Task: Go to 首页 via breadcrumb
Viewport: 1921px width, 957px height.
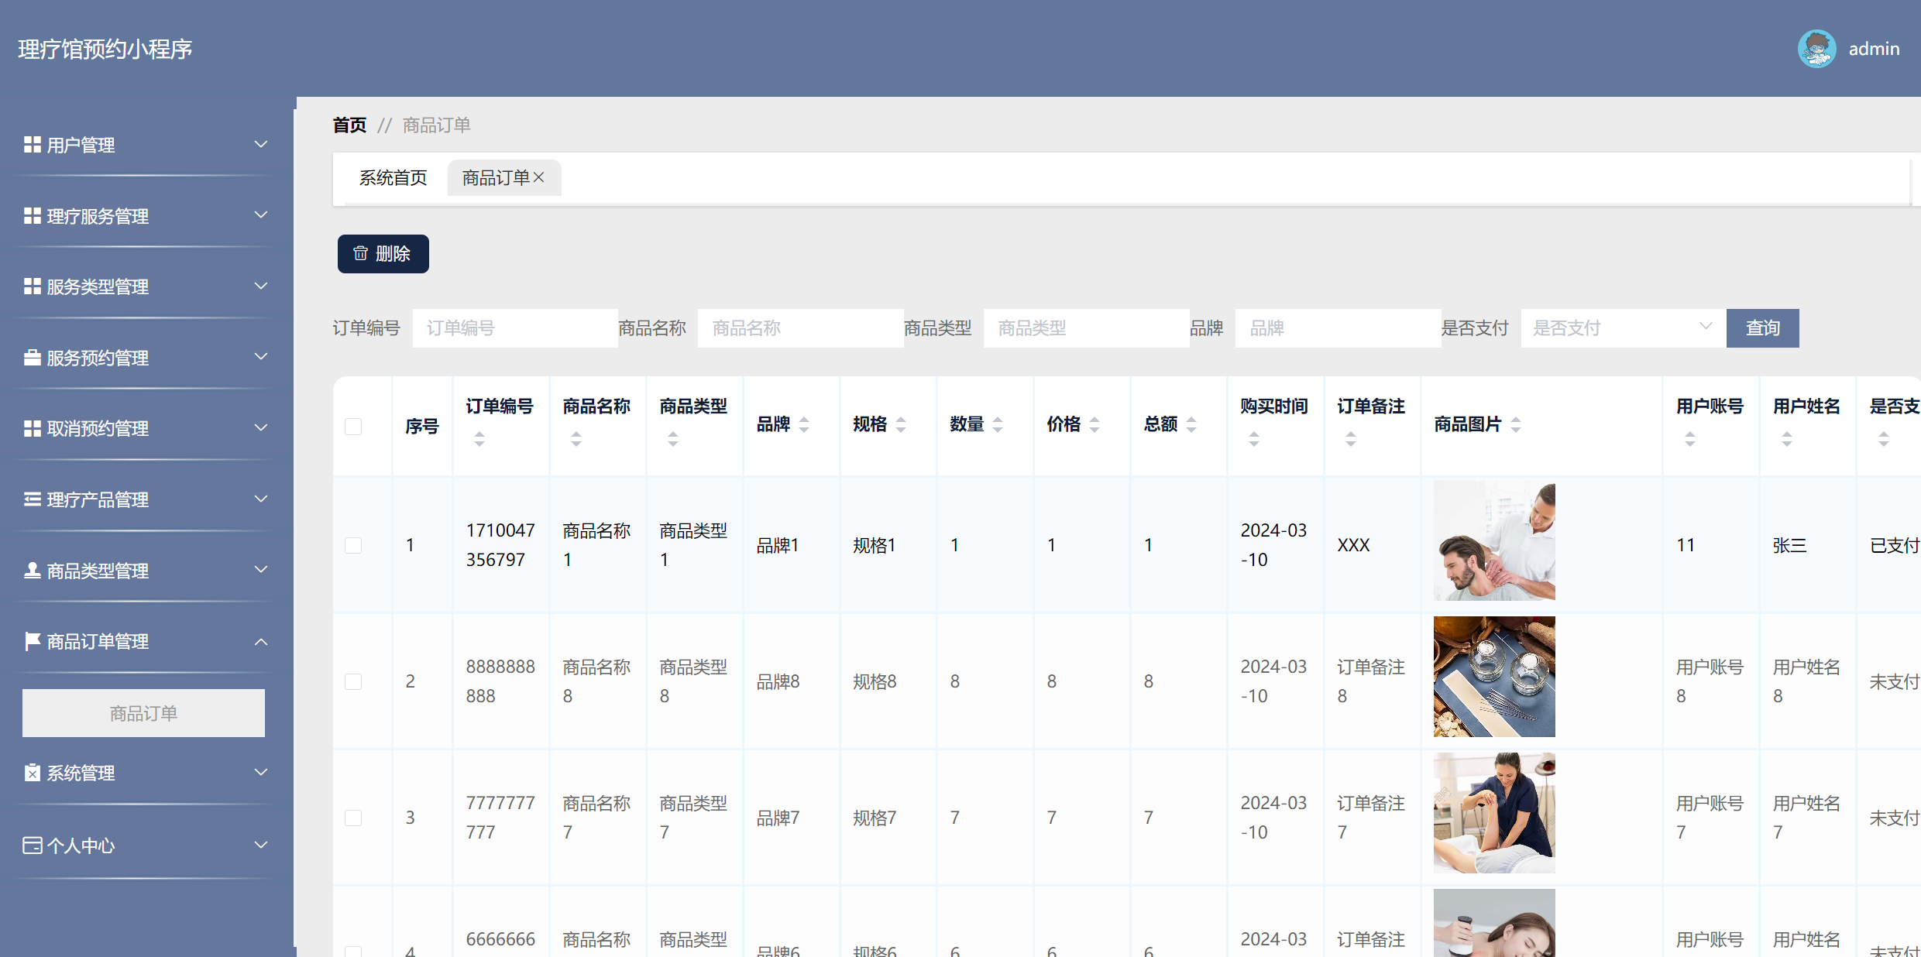Action: click(349, 125)
